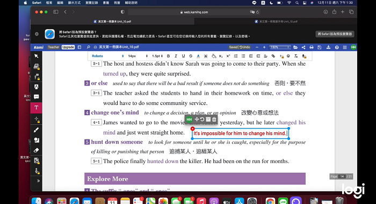The width and height of the screenshot is (376, 204).
Task: Click inside the red annotation text box
Action: click(240, 133)
